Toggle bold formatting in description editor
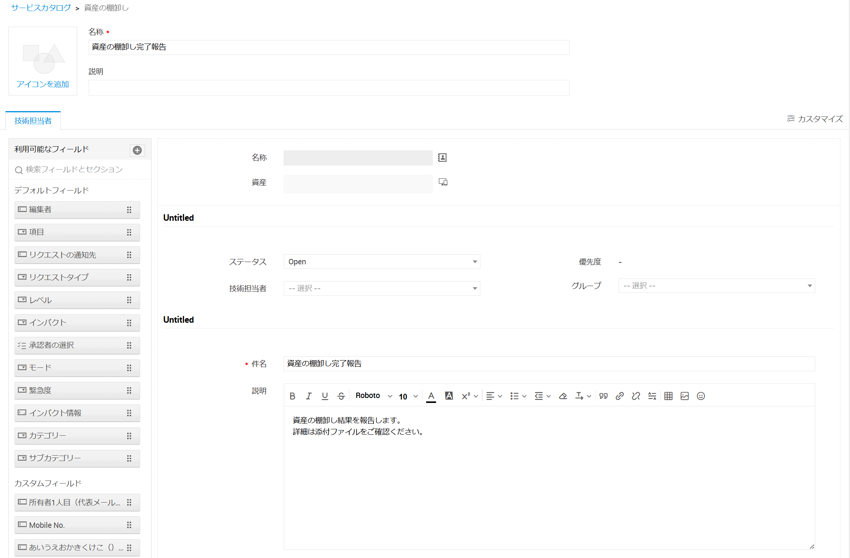Screen dimensions: 850x558 coord(292,396)
